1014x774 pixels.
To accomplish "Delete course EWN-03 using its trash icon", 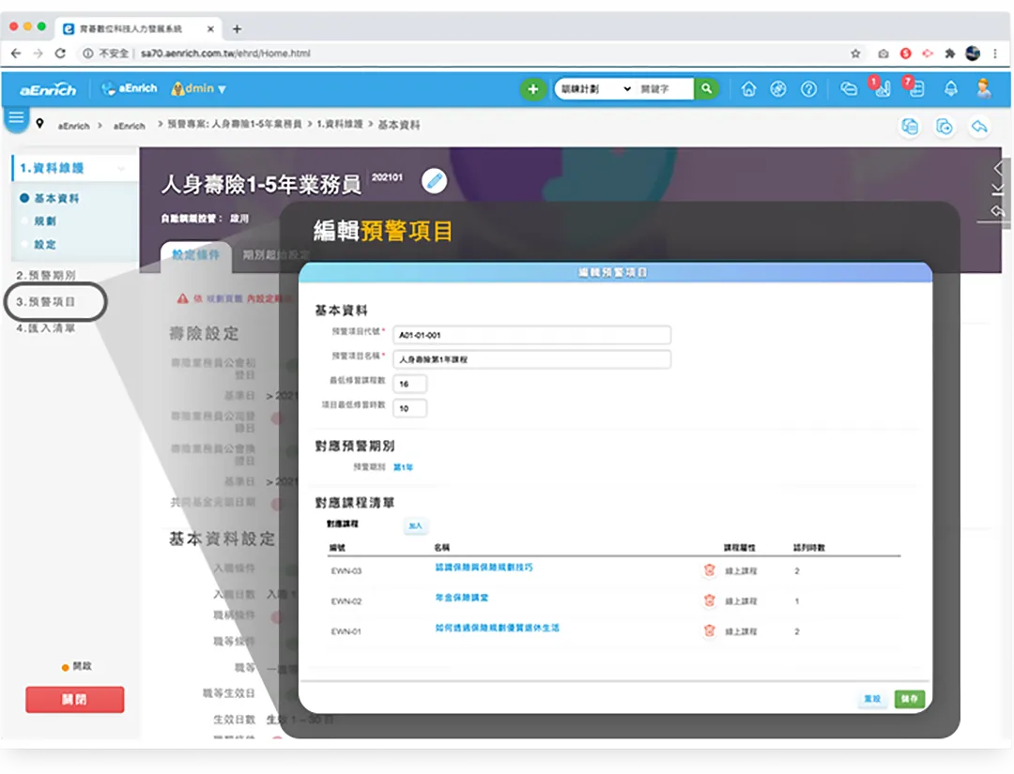I will (x=710, y=569).
